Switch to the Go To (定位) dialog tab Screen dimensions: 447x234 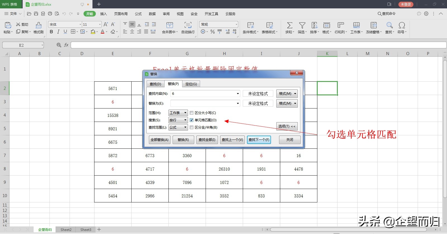[191, 84]
